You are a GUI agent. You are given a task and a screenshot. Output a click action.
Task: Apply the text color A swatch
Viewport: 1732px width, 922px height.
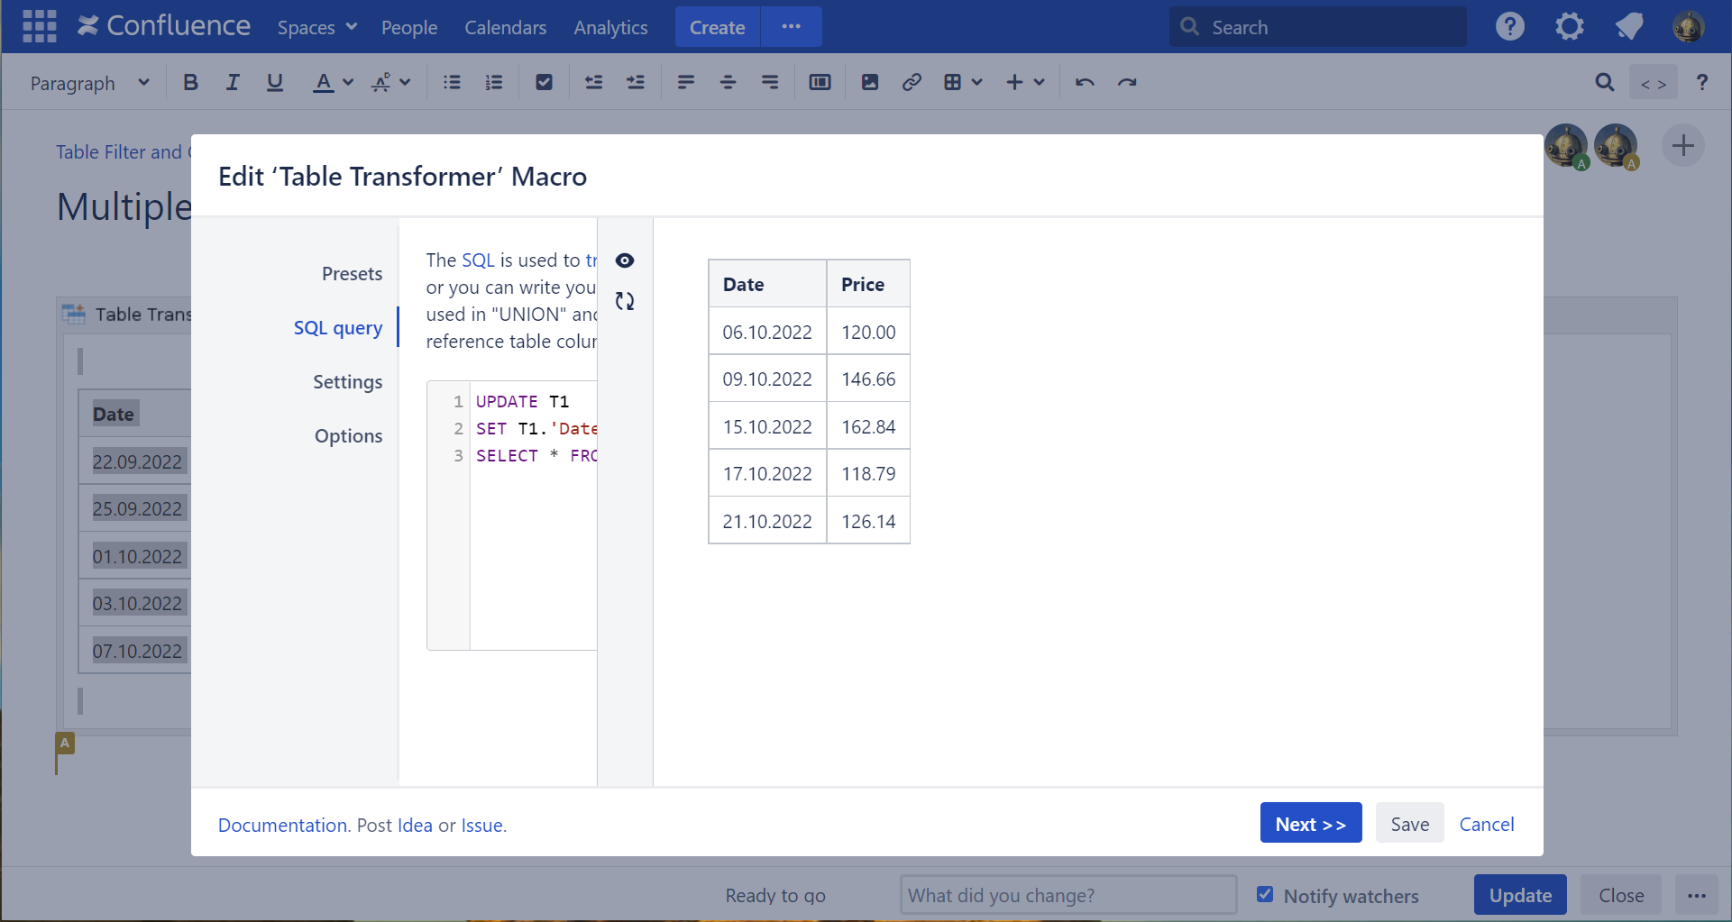[323, 83]
